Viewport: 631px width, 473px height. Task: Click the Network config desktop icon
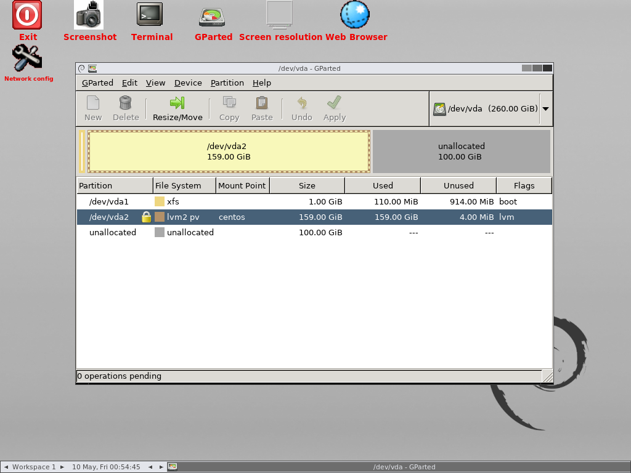click(27, 59)
